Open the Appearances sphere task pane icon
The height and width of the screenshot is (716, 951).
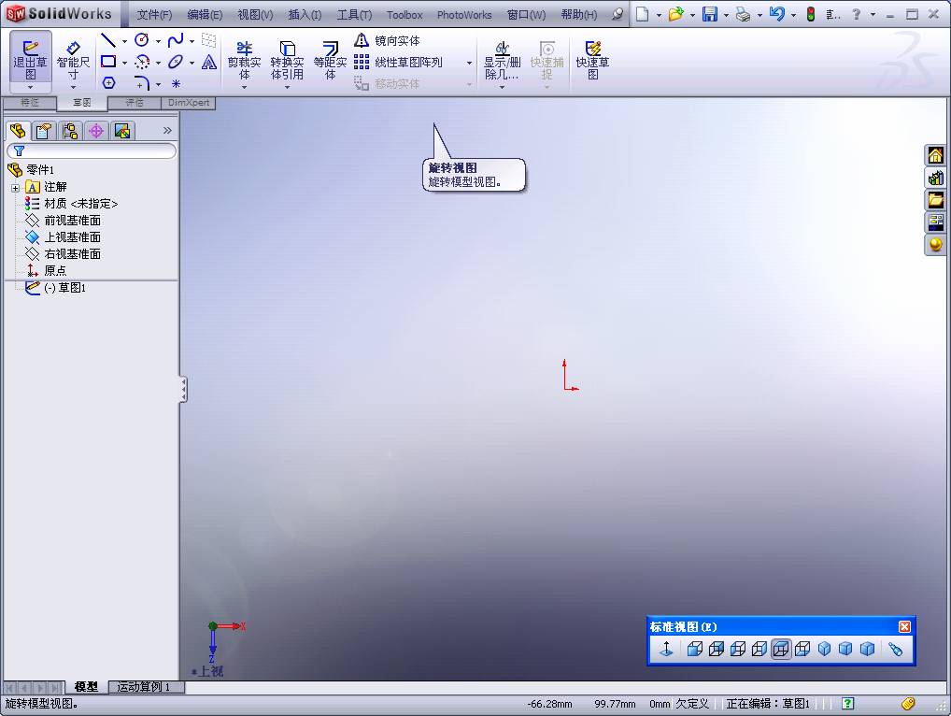tap(935, 244)
